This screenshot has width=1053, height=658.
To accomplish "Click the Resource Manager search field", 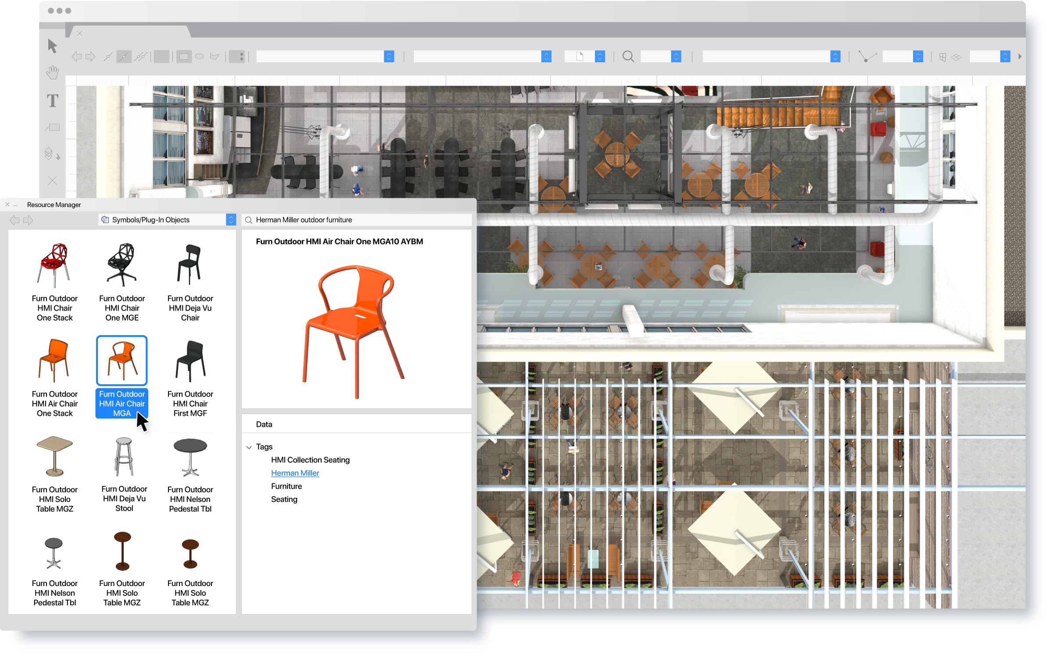I will click(x=360, y=220).
